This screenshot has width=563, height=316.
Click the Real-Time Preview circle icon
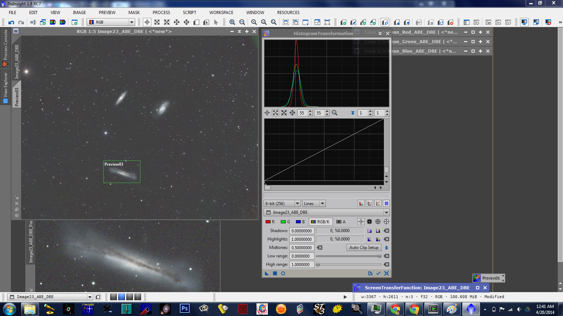[283, 273]
